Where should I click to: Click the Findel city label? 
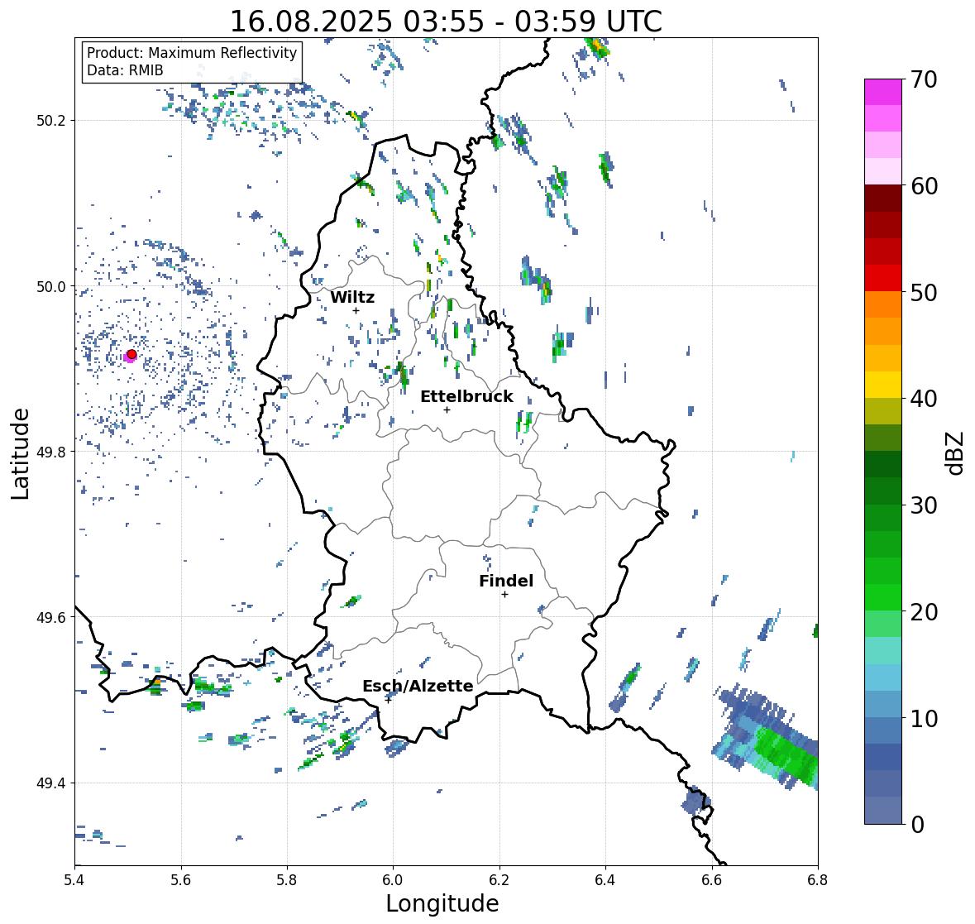tap(506, 581)
